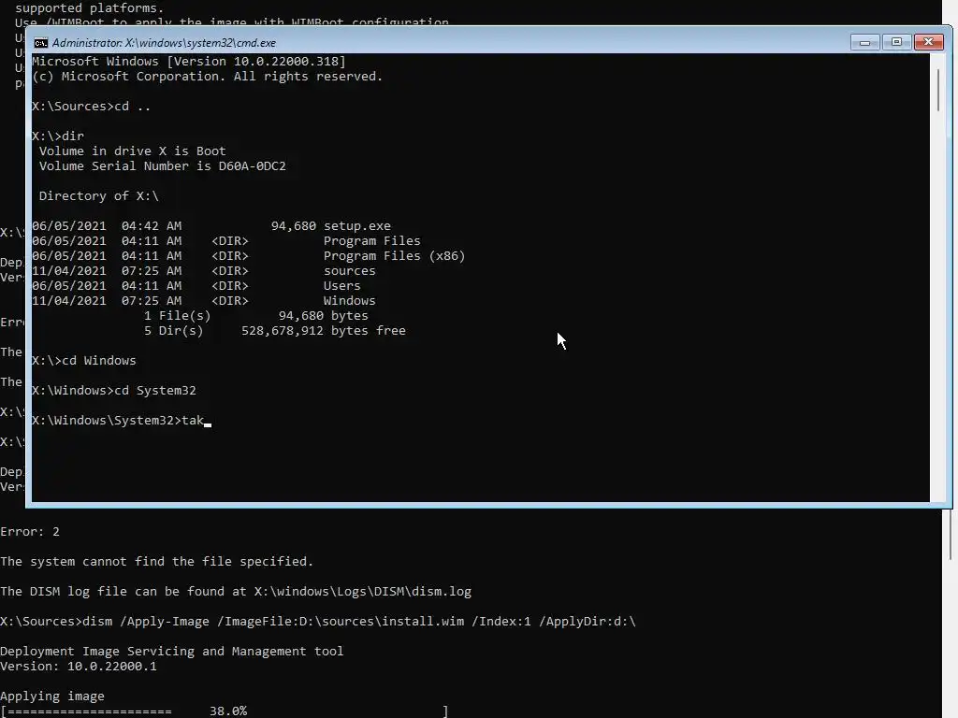Viewport: 958px width, 718px height.
Task: Click the 'Volume Serial Number is D60A-0DC2' line
Action: [163, 166]
